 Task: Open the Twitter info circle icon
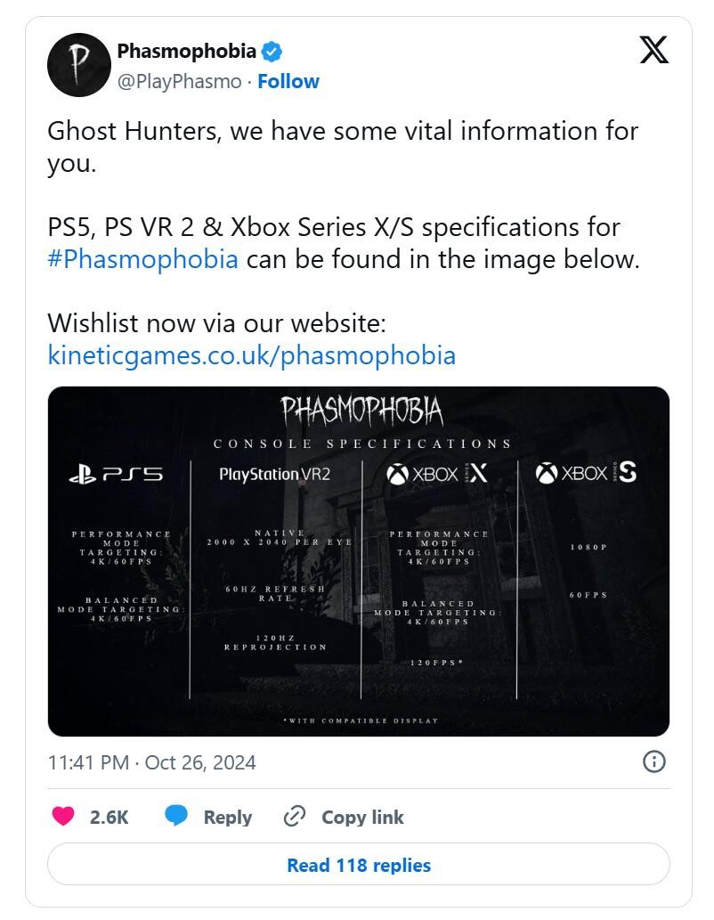(x=653, y=761)
